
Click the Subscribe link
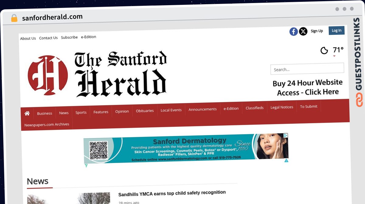[x=69, y=37]
